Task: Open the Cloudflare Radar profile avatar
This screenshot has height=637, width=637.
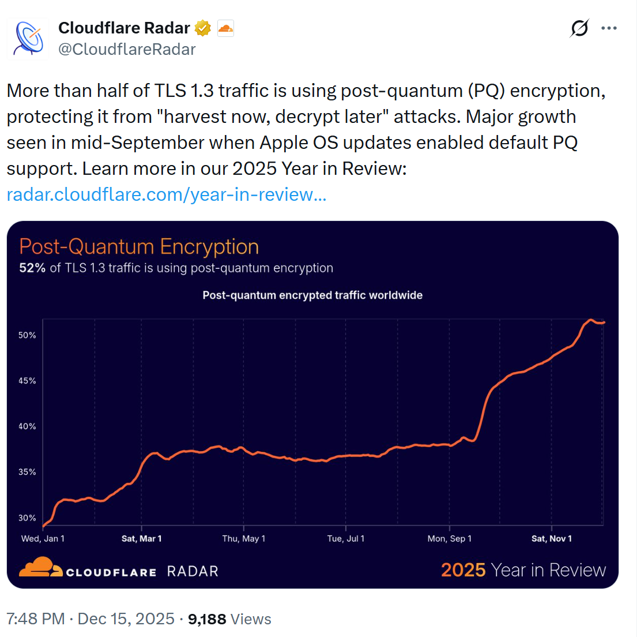Action: tap(29, 38)
